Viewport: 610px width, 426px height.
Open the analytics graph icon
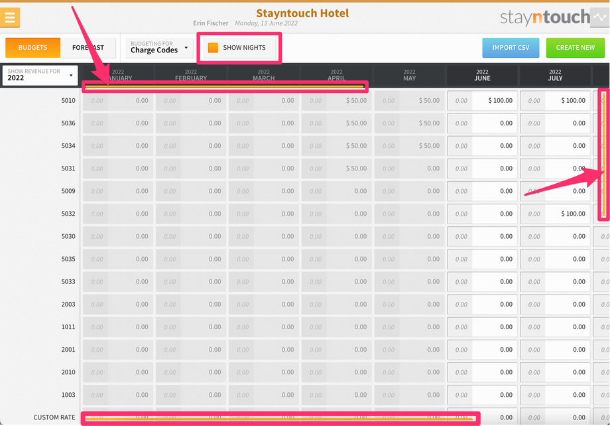click(x=600, y=17)
